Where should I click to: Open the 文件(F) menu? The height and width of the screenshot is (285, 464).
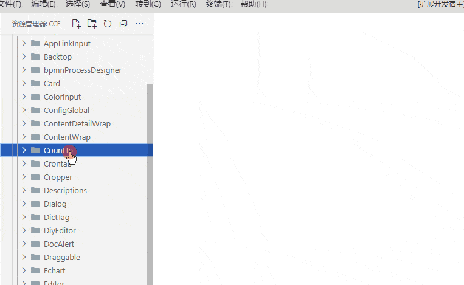pyautogui.click(x=10, y=4)
